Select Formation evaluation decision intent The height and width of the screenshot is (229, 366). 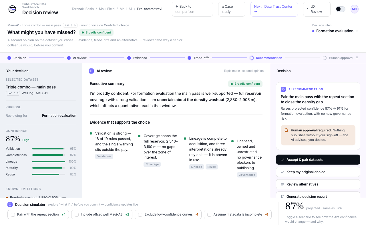[335, 31]
